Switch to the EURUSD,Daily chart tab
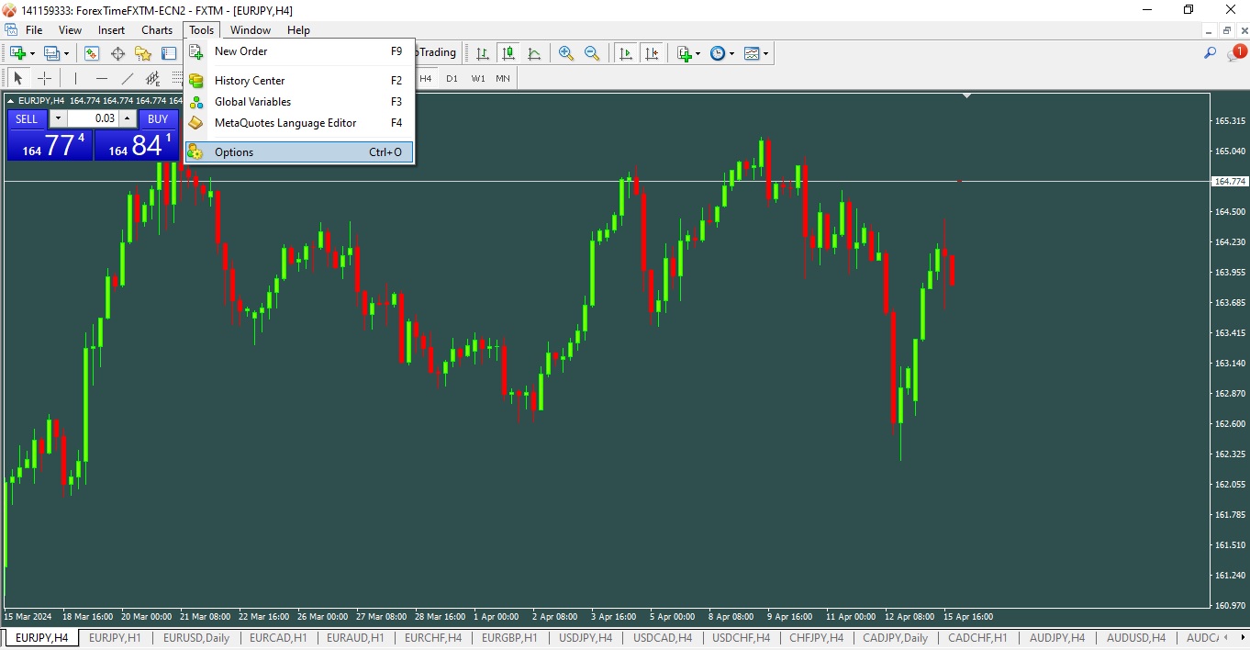 click(195, 637)
